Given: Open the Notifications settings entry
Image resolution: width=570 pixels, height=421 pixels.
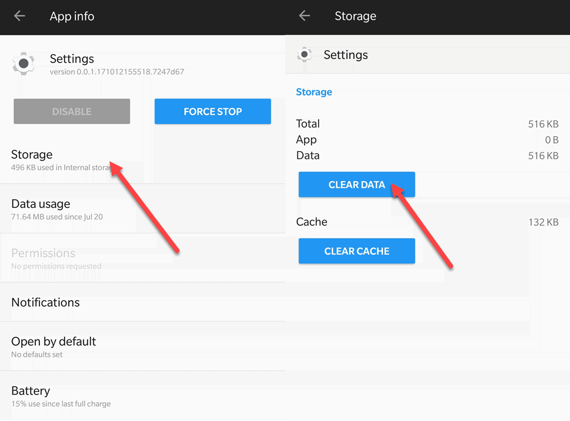Looking at the screenshot, I should point(46,303).
